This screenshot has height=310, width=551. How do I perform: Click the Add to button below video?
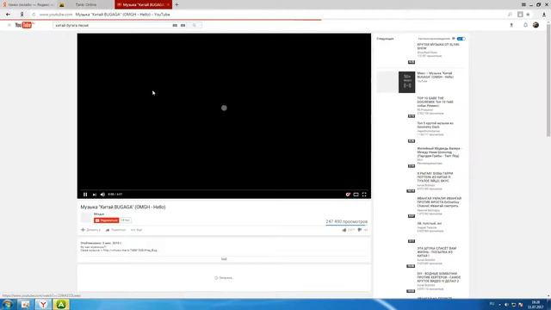pos(90,230)
